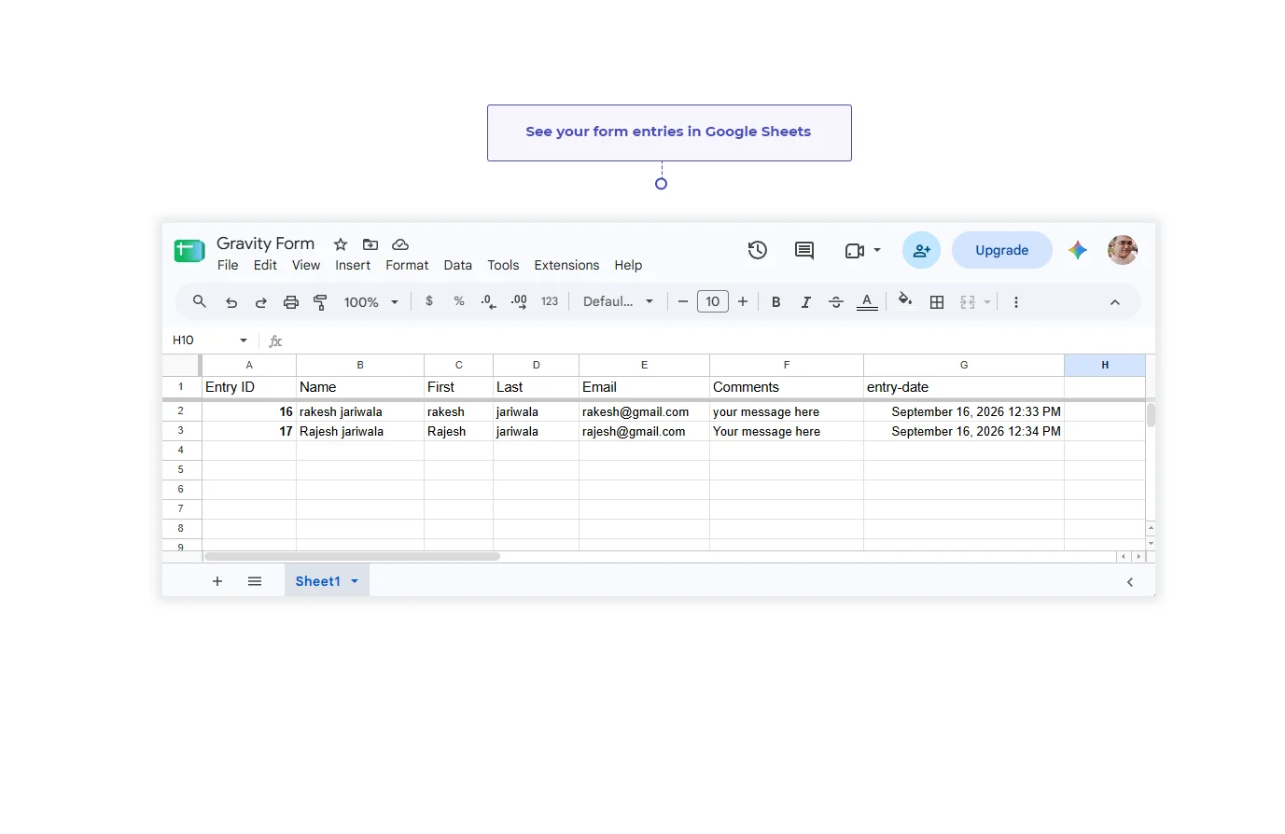The height and width of the screenshot is (834, 1285).
Task: Open the borders tool
Action: click(938, 302)
